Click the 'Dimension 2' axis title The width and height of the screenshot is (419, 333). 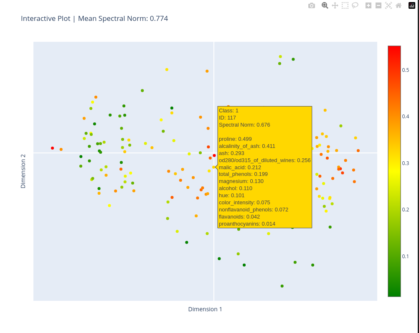click(23, 171)
